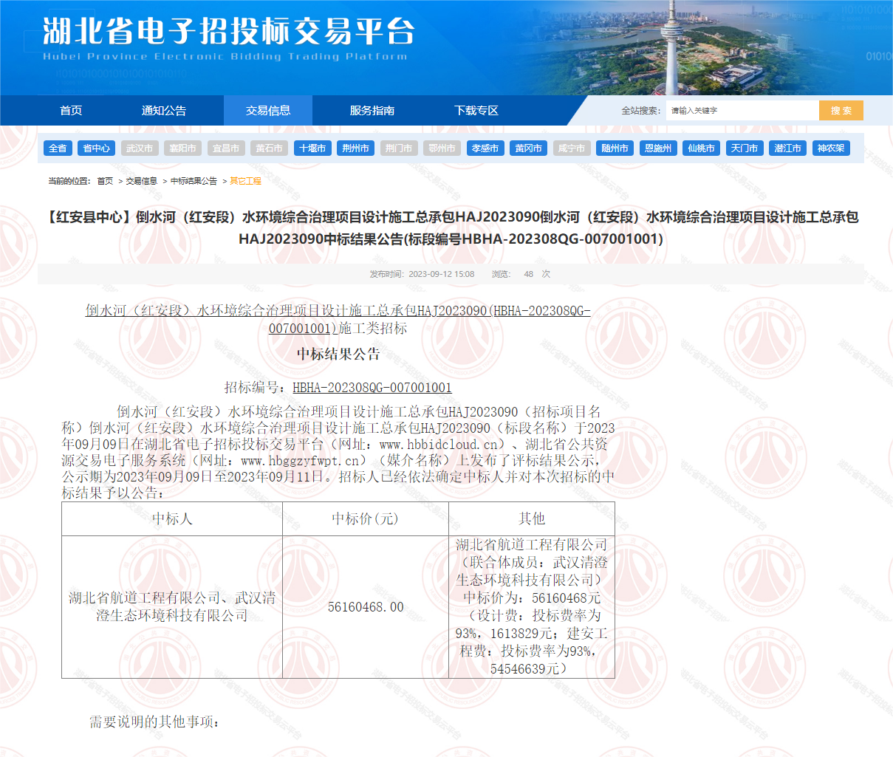Select the 省中心 region filter
The height and width of the screenshot is (757, 893).
[x=97, y=148]
